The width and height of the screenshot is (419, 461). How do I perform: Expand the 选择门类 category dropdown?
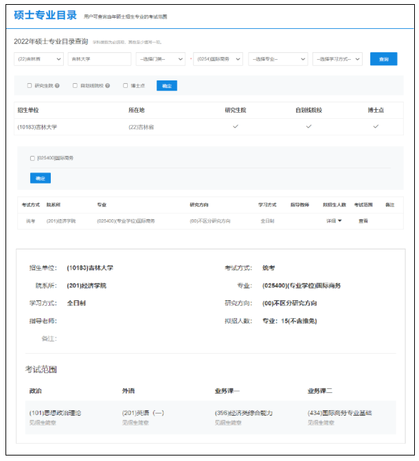point(160,59)
